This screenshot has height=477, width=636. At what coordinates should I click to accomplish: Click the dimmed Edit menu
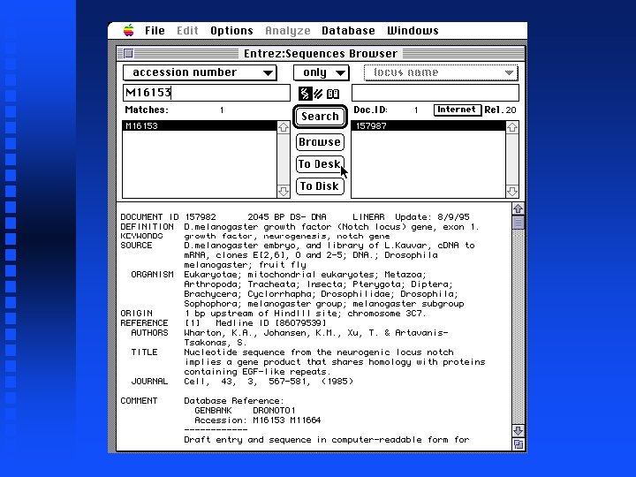(x=187, y=31)
